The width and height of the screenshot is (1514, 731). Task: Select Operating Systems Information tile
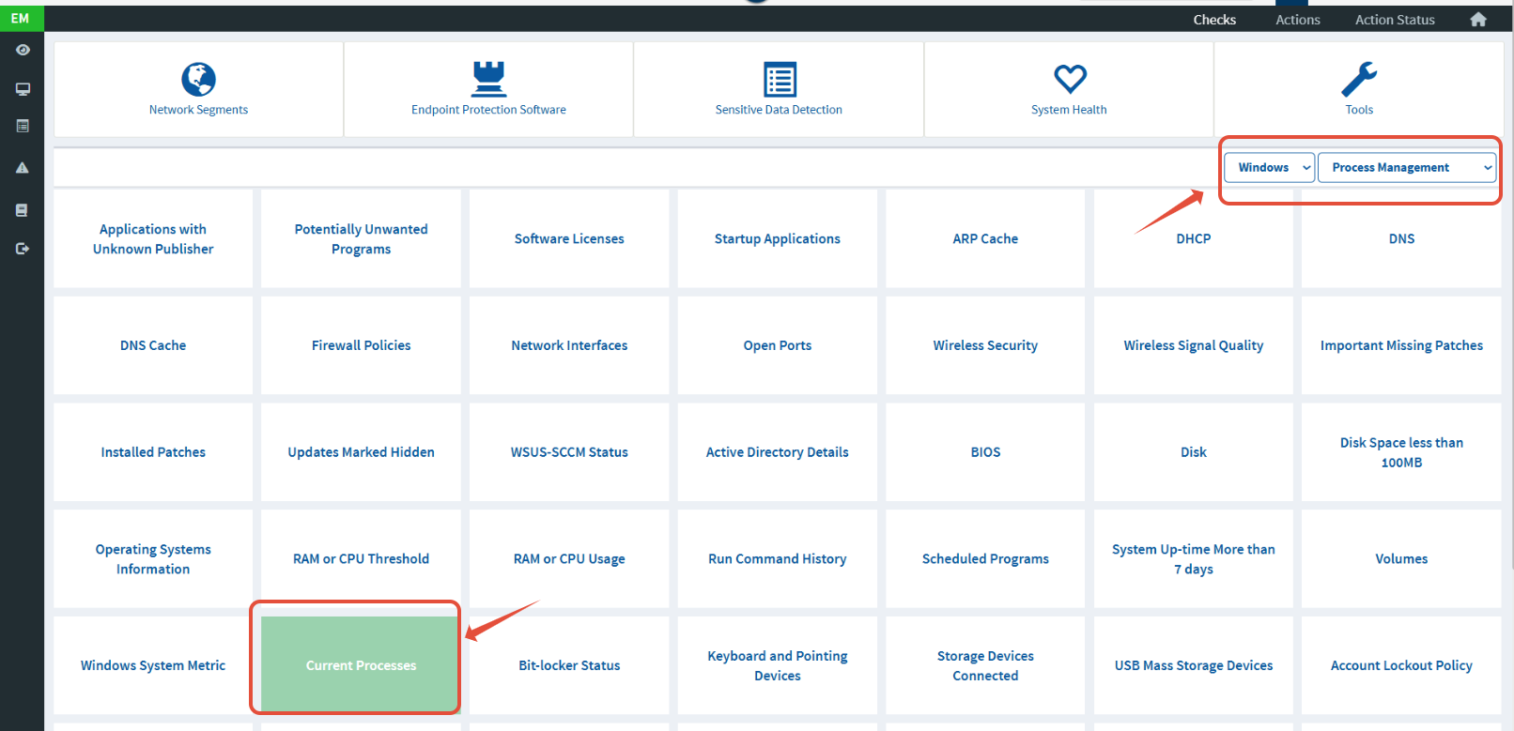tap(153, 558)
